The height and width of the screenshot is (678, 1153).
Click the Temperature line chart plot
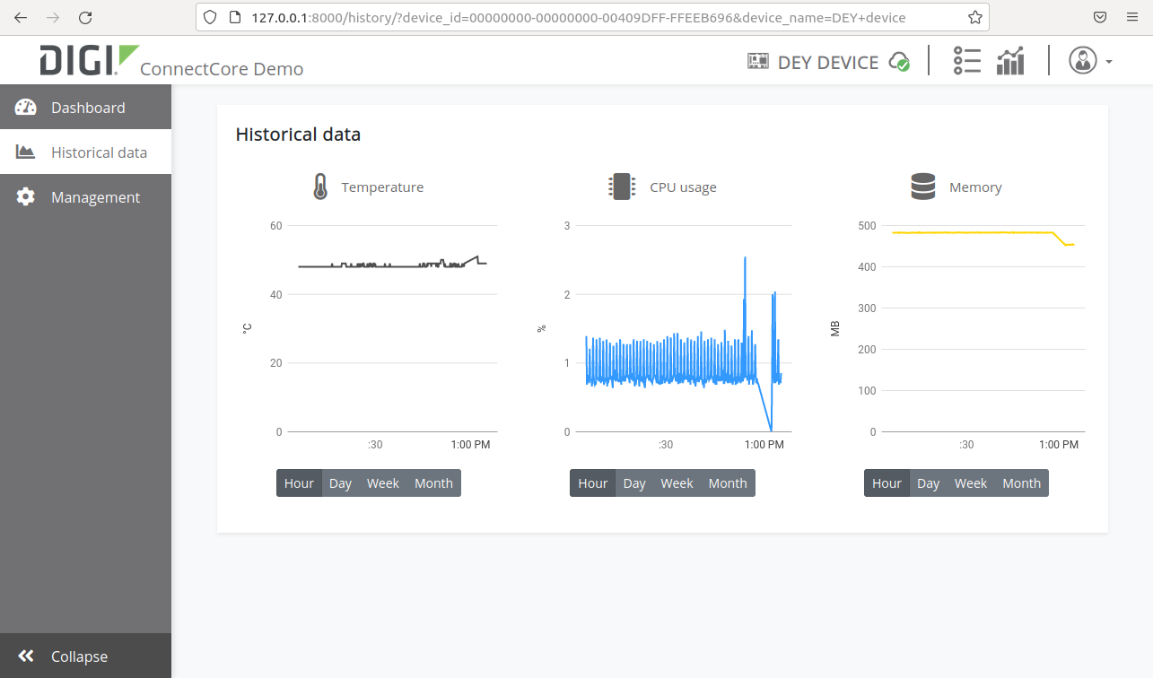[392, 264]
